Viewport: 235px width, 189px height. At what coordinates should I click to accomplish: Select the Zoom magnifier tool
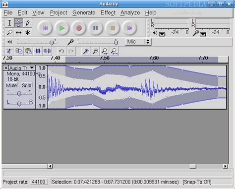9,32
